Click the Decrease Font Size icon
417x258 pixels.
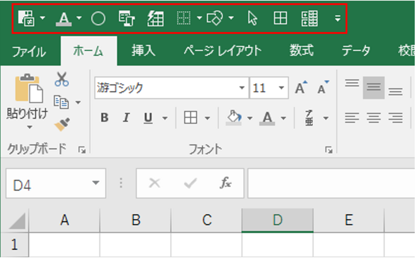point(323,87)
